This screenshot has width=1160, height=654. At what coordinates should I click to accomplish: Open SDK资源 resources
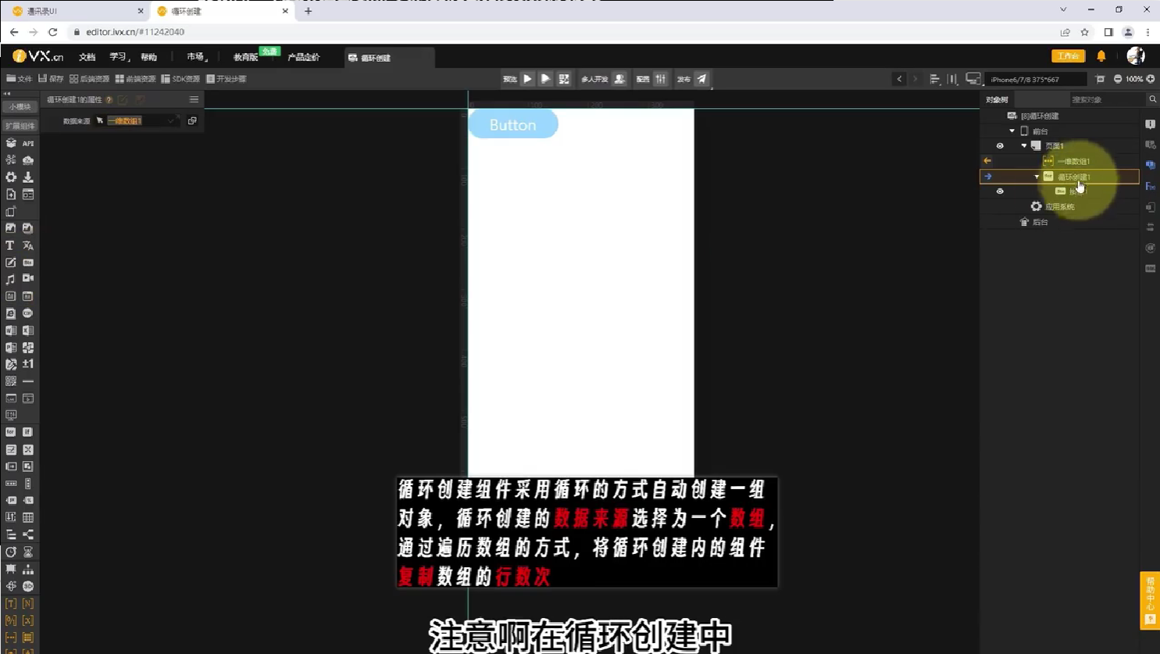180,79
